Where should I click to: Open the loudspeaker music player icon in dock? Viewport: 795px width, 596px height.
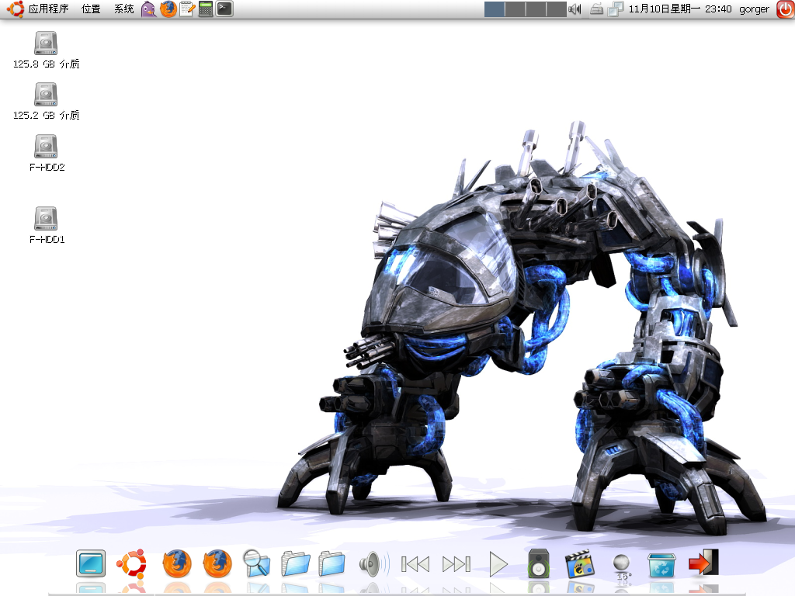click(x=539, y=563)
